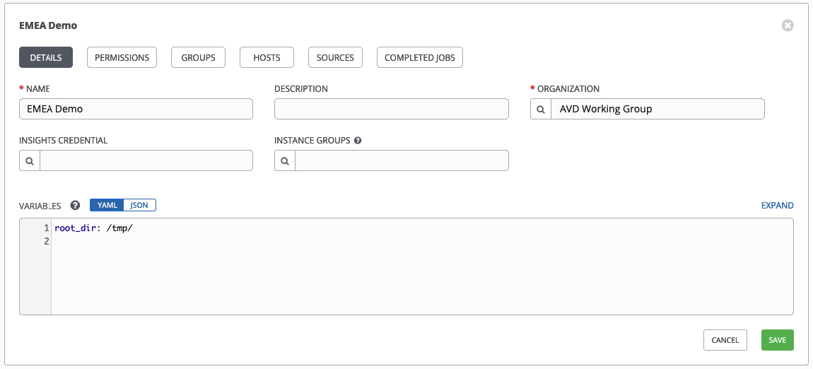This screenshot has width=813, height=369.
Task: Place cursor on root_dir: /tmp/ line
Action: [x=94, y=228]
